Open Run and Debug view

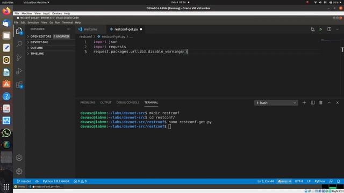tap(19, 71)
